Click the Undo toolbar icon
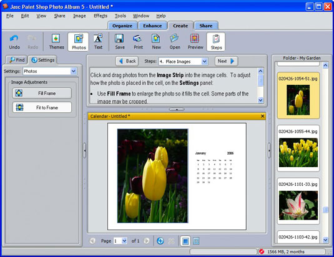334x257 pixels. 14,42
